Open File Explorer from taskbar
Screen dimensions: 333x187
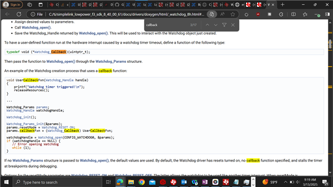click(x=131, y=182)
